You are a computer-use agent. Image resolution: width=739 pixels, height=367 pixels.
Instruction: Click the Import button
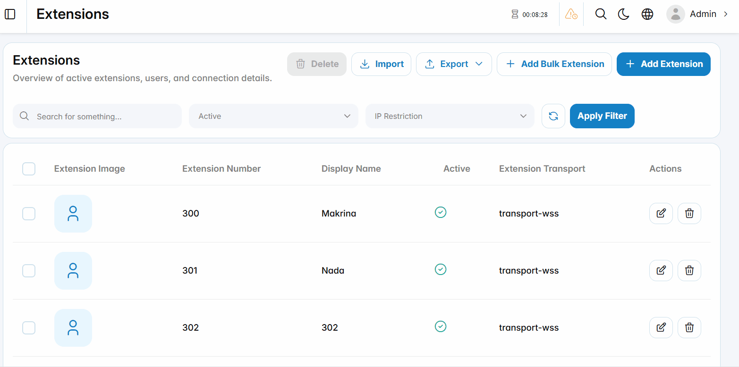(x=381, y=64)
